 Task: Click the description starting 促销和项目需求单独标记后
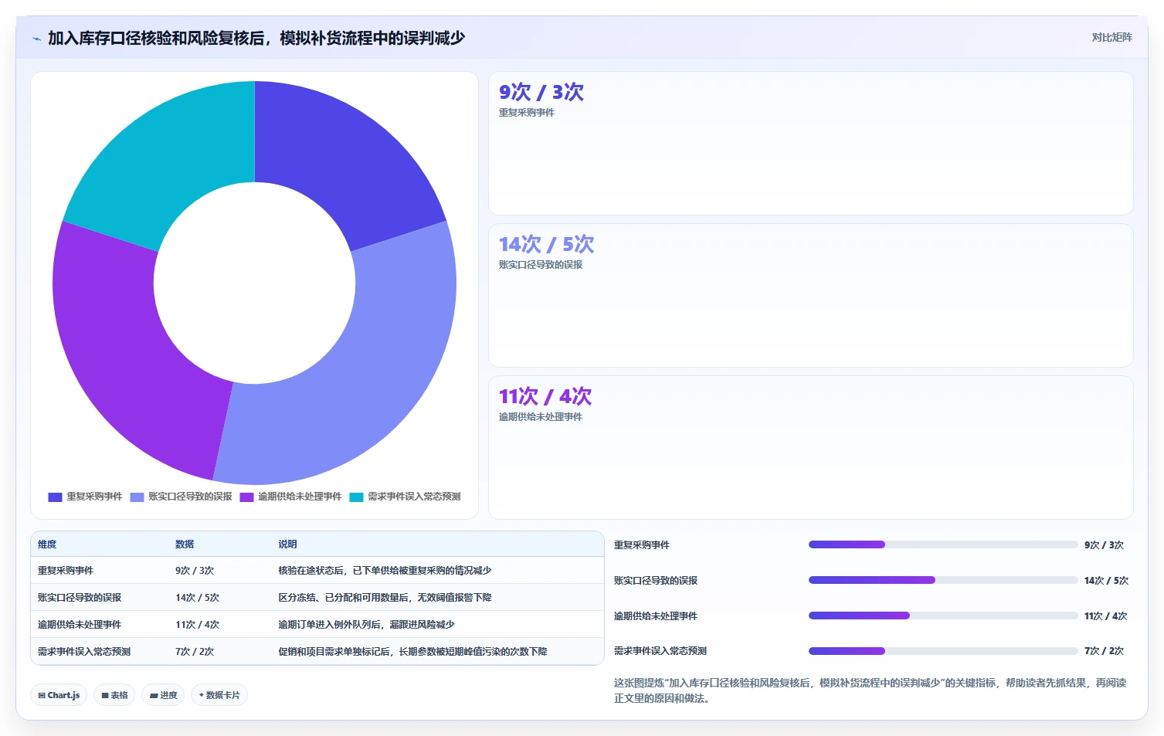[x=412, y=652]
